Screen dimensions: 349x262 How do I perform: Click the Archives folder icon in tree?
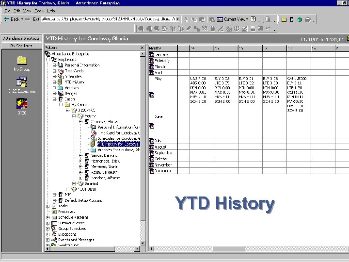click(x=61, y=88)
